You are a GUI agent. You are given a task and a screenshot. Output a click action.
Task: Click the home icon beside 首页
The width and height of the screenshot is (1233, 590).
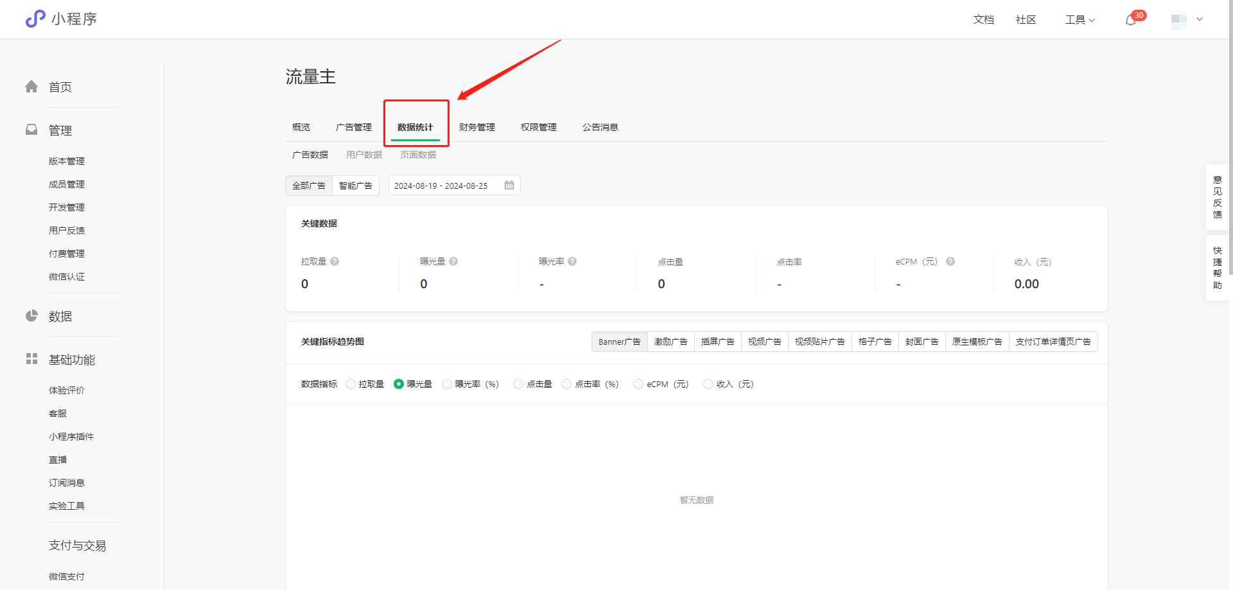(31, 87)
